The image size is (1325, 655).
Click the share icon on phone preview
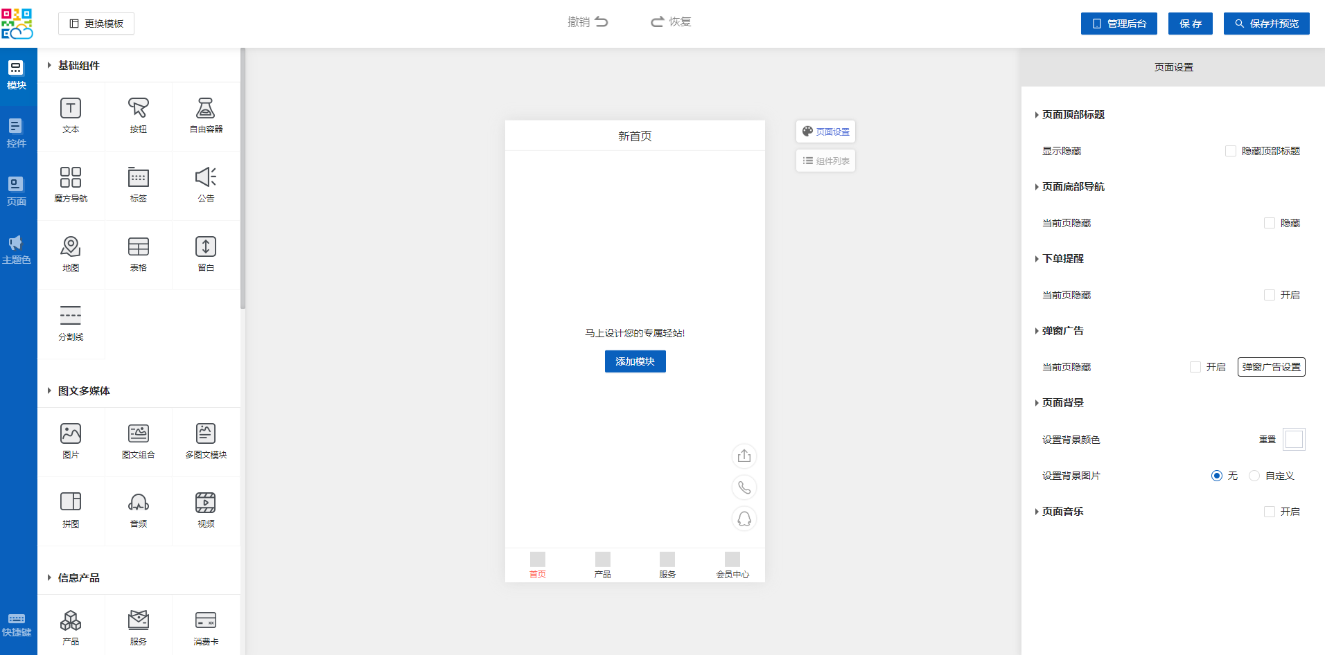(744, 456)
